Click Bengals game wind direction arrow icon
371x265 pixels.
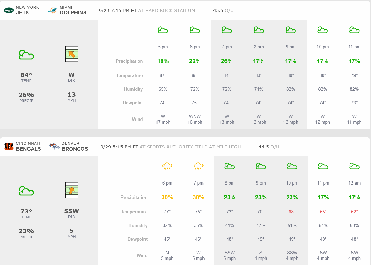pos(71,190)
